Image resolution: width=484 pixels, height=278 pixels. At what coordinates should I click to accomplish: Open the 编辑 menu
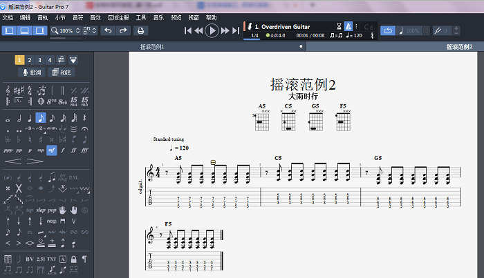(25, 17)
